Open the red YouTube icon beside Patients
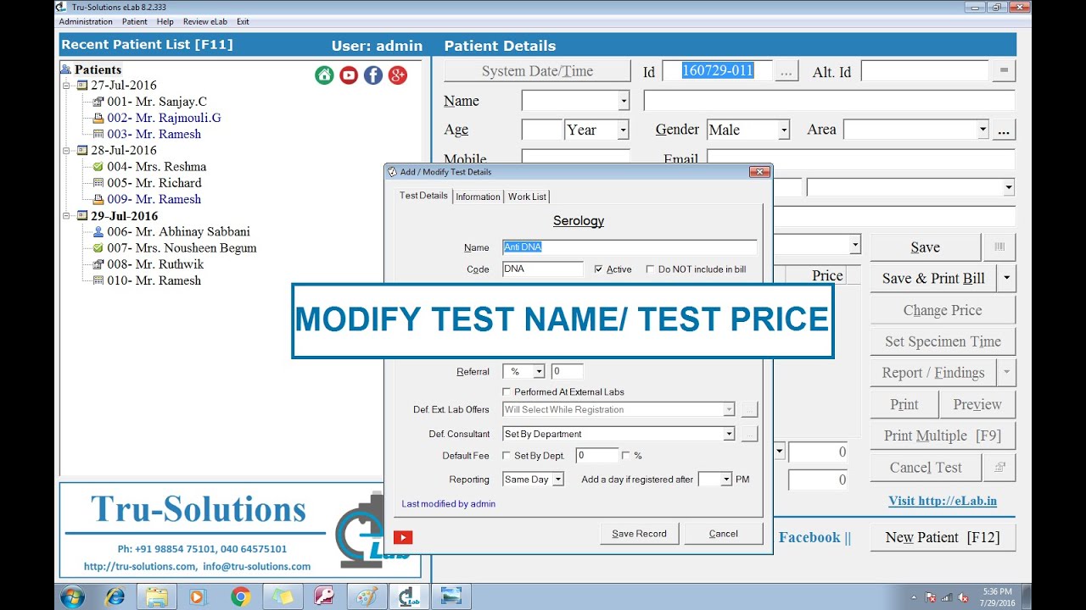The image size is (1086, 610). (349, 75)
